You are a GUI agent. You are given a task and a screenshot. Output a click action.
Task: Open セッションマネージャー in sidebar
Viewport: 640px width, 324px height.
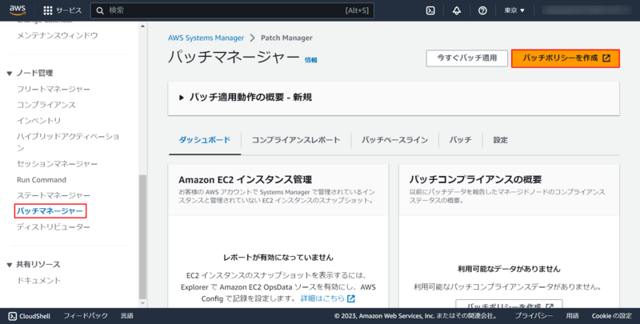(57, 164)
